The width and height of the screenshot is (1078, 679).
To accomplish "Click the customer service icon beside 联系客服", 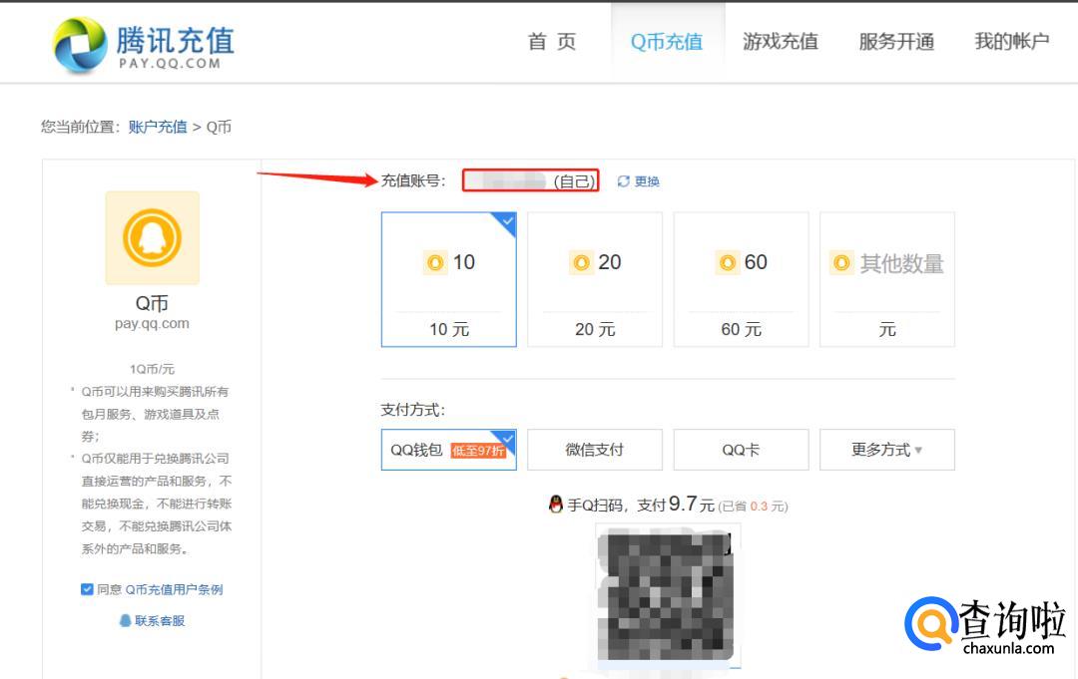I will [x=125, y=620].
